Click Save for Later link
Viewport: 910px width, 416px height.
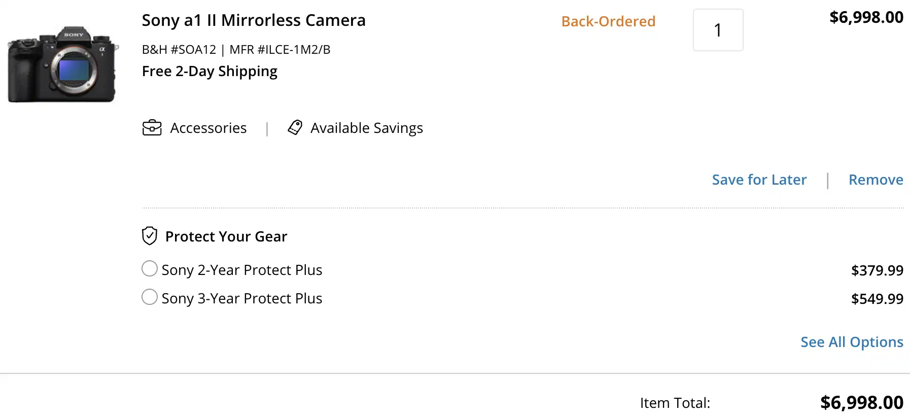pyautogui.click(x=759, y=180)
